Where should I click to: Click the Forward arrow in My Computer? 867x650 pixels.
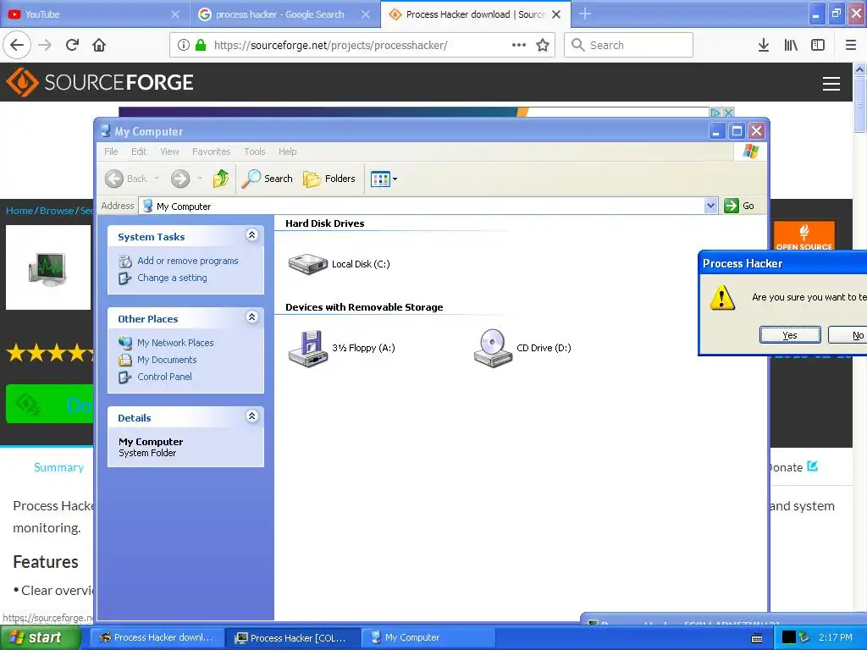point(180,179)
